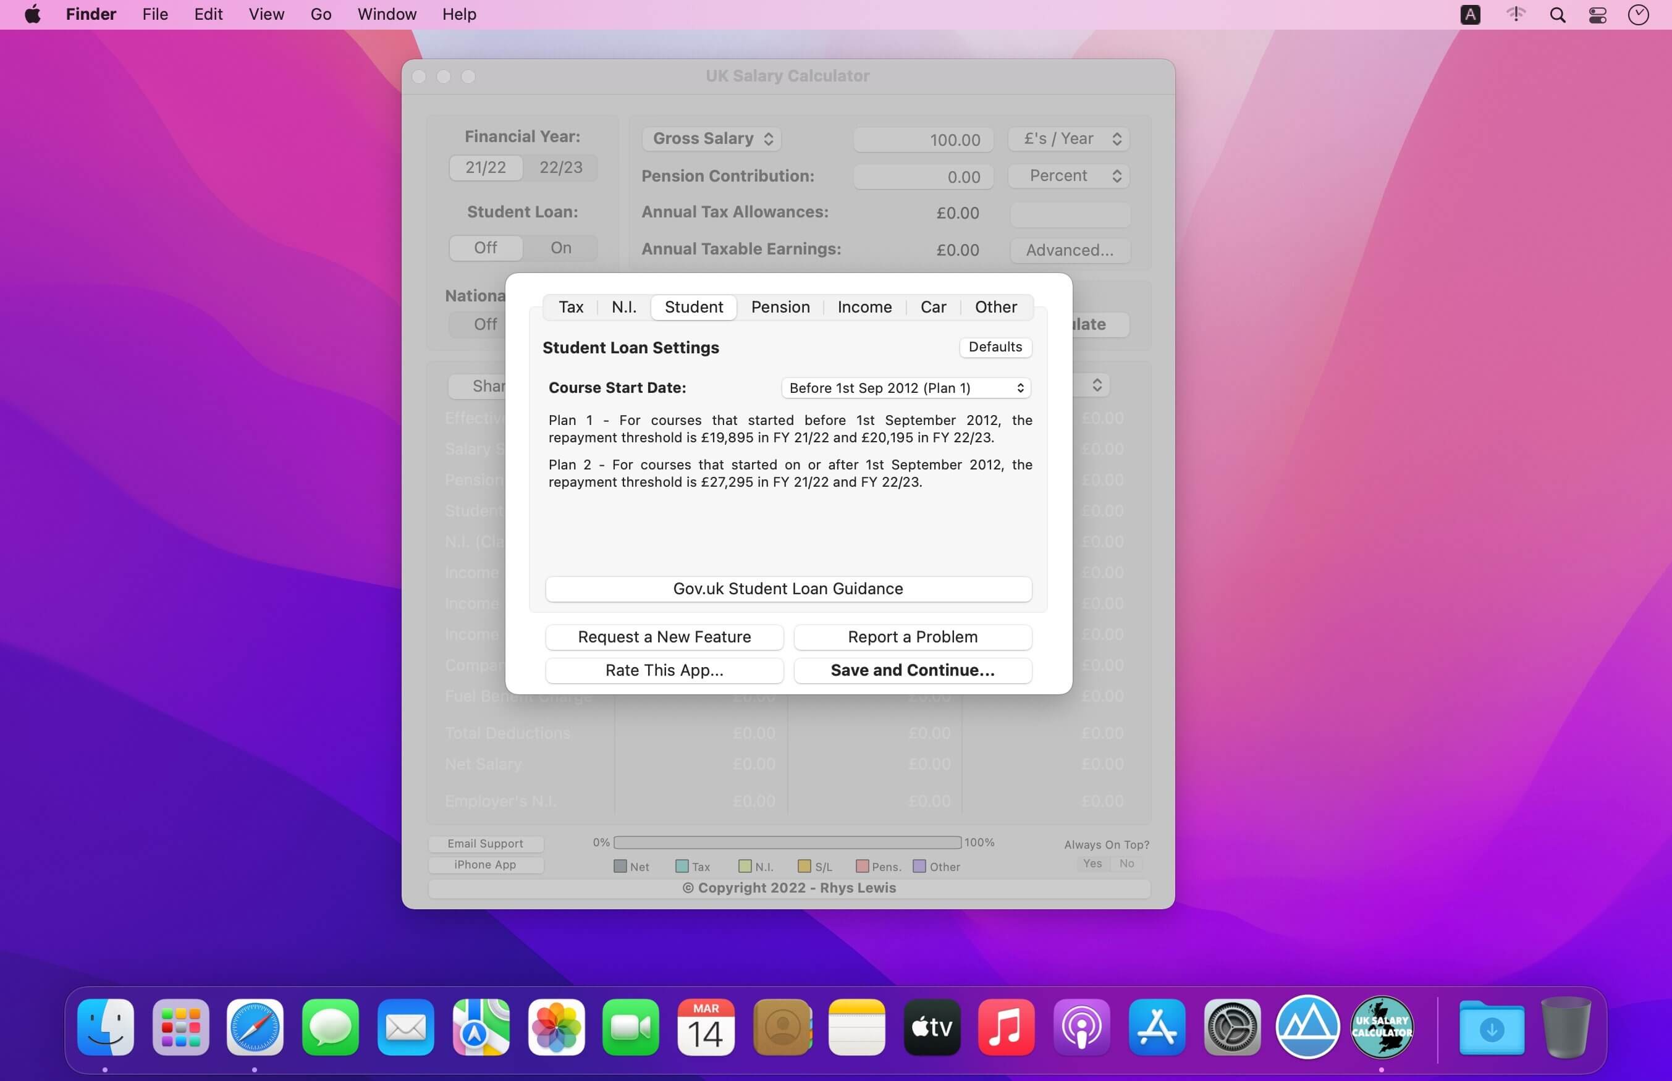
Task: Switch to the N.I. tab
Action: click(623, 308)
